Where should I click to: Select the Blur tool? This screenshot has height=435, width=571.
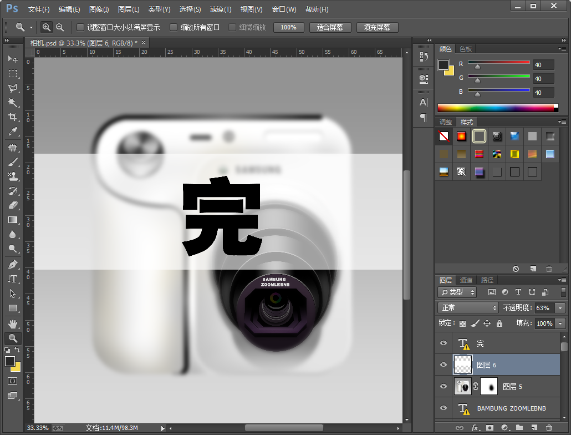click(13, 234)
